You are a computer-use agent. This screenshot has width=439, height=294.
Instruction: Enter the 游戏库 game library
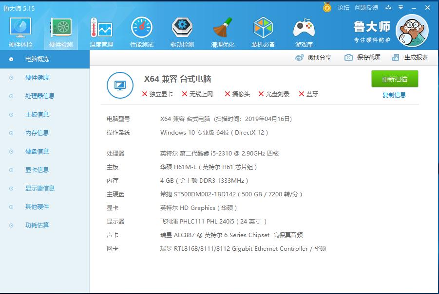click(303, 31)
